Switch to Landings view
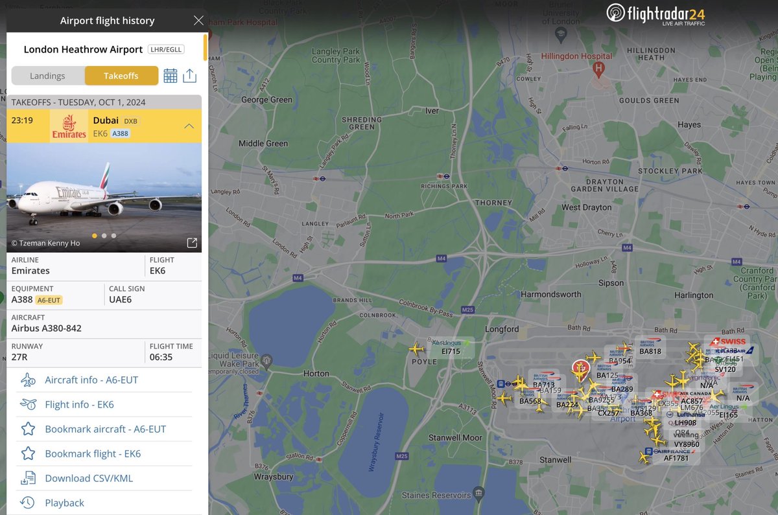This screenshot has width=778, height=515. pyautogui.click(x=48, y=75)
